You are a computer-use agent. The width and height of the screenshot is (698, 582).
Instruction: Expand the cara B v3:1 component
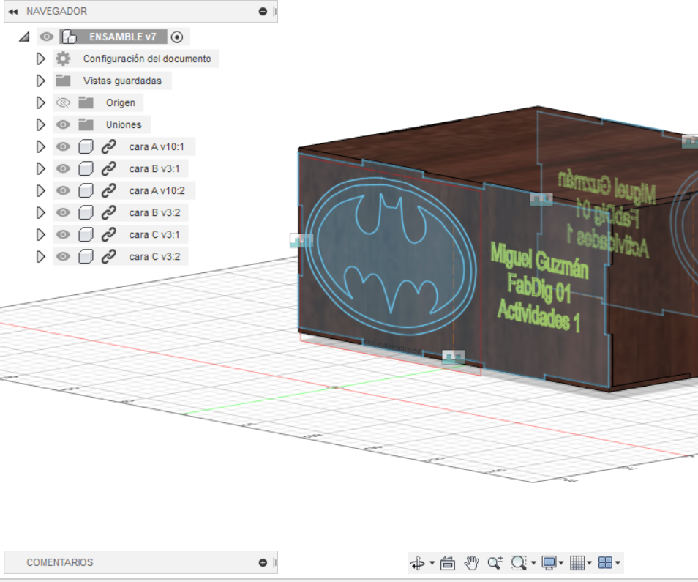41,168
